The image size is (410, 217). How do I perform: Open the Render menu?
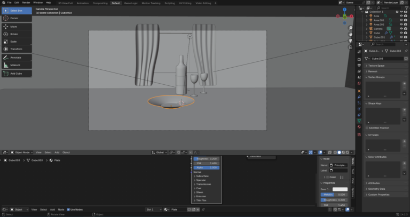click(26, 3)
